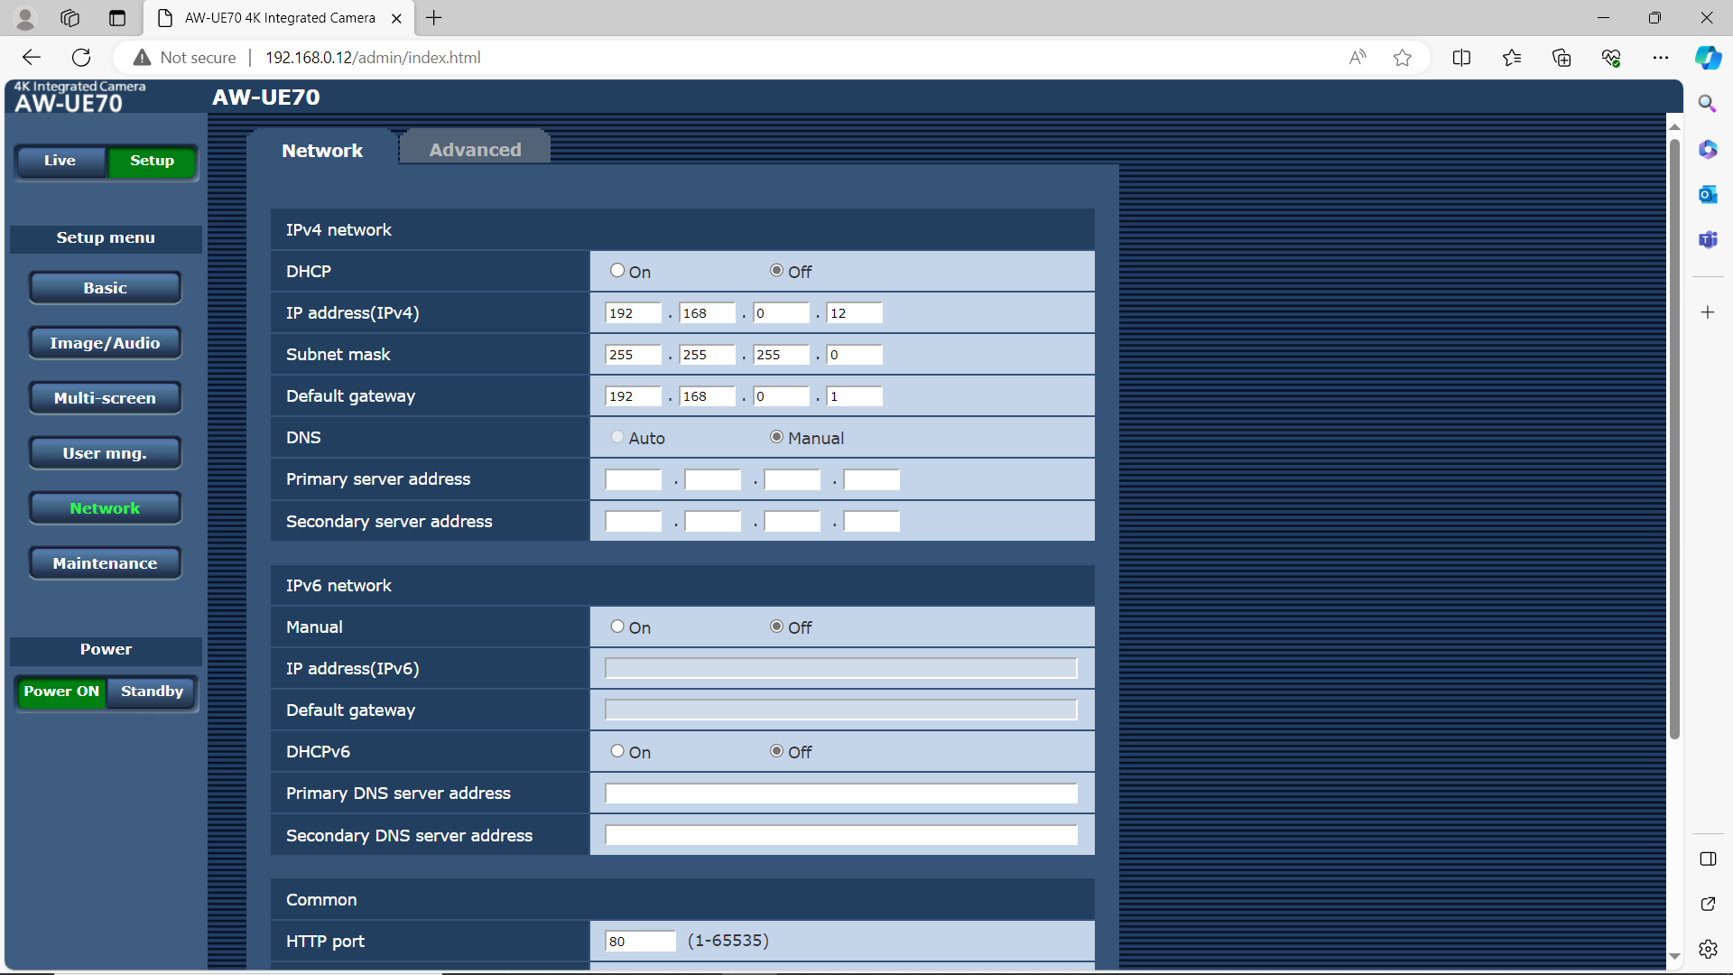This screenshot has height=975, width=1733.
Task: Open split screen view
Action: click(x=1461, y=57)
